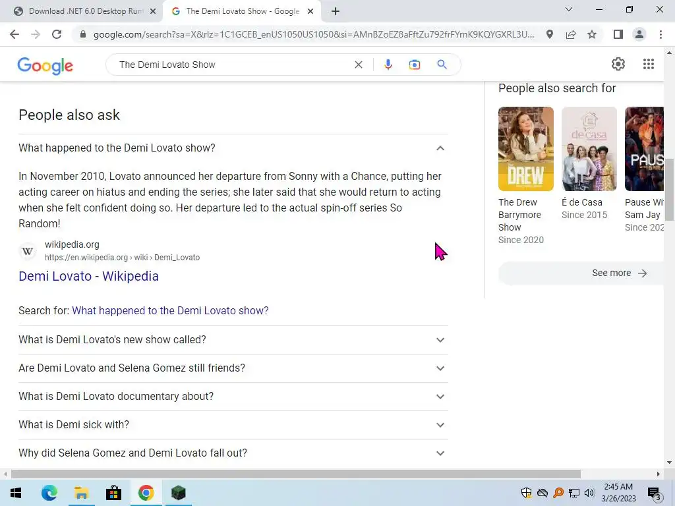Open notification center icon
Viewport: 675px width, 506px height.
pyautogui.click(x=654, y=493)
